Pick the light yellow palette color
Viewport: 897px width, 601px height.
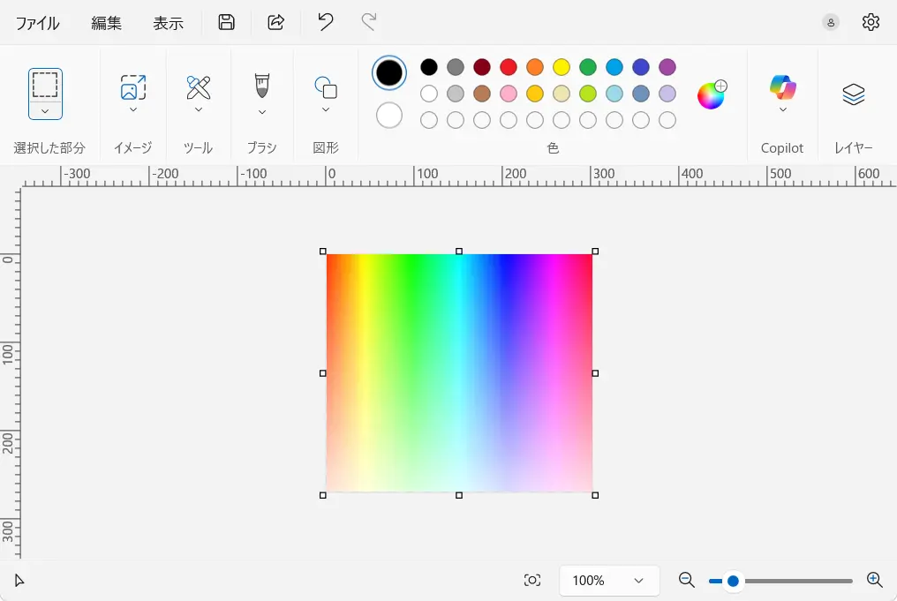pos(562,94)
